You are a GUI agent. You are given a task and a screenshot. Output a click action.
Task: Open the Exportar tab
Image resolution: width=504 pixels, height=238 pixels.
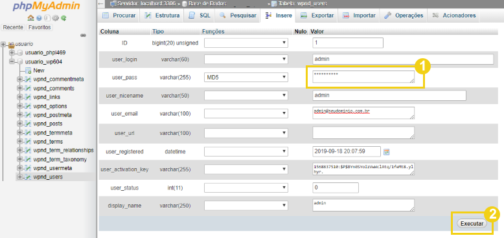(317, 16)
